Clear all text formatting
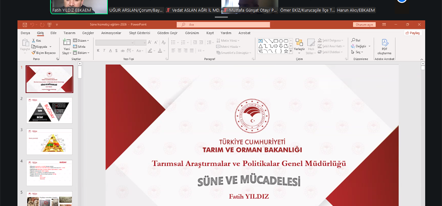Screen dimensions: 442x206 coord(164,42)
